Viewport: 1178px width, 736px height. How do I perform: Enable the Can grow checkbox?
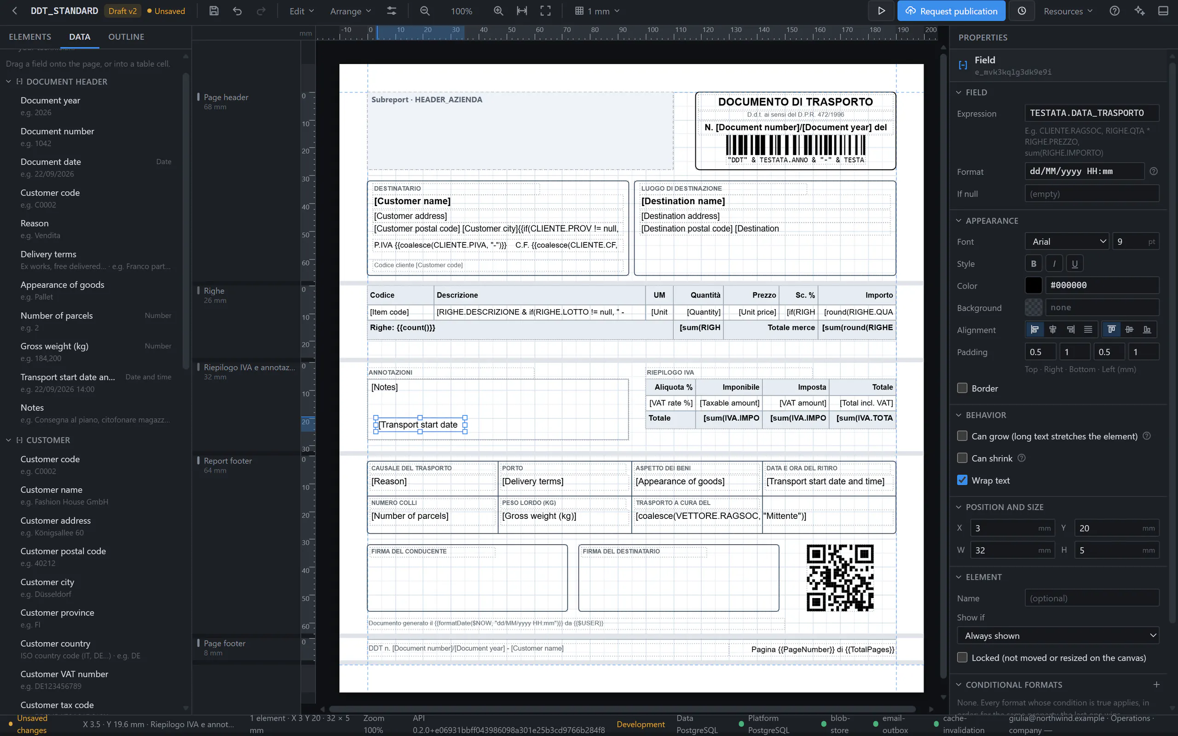(x=962, y=436)
